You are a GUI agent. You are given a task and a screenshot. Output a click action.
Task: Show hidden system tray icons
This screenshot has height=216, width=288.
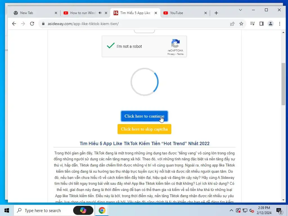[x=231, y=210]
